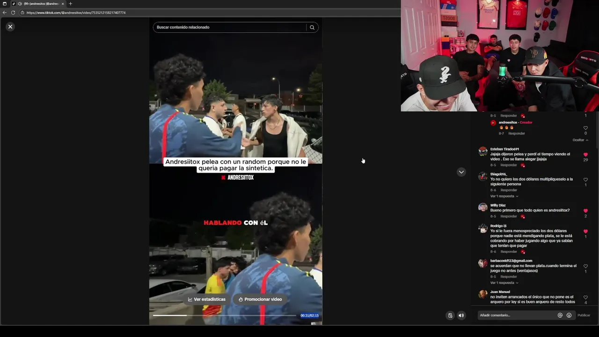599x337 pixels.
Task: Reply to barbacovid123's comment via 'Responder'
Action: 509,277
